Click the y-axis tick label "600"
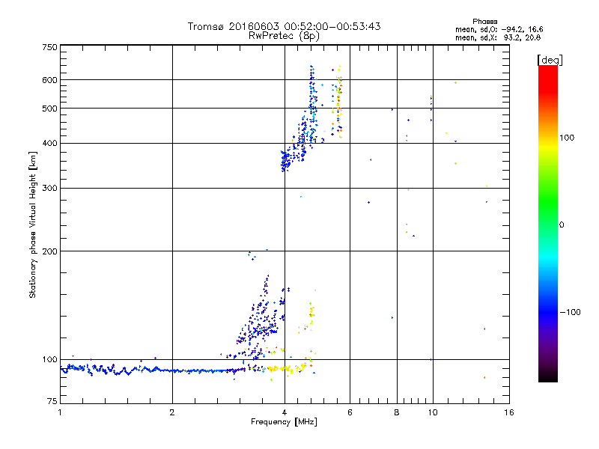This screenshot has width=599, height=449. (x=49, y=80)
